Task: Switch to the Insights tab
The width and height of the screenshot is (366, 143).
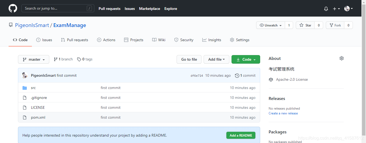Action: coord(212,40)
